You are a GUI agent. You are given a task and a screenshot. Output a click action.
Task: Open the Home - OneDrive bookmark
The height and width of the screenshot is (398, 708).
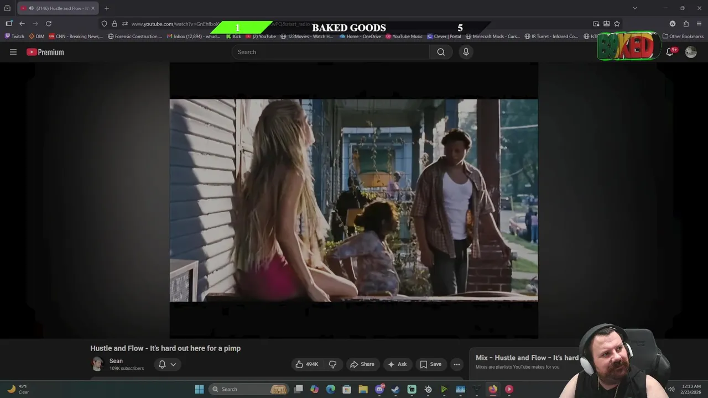click(360, 36)
